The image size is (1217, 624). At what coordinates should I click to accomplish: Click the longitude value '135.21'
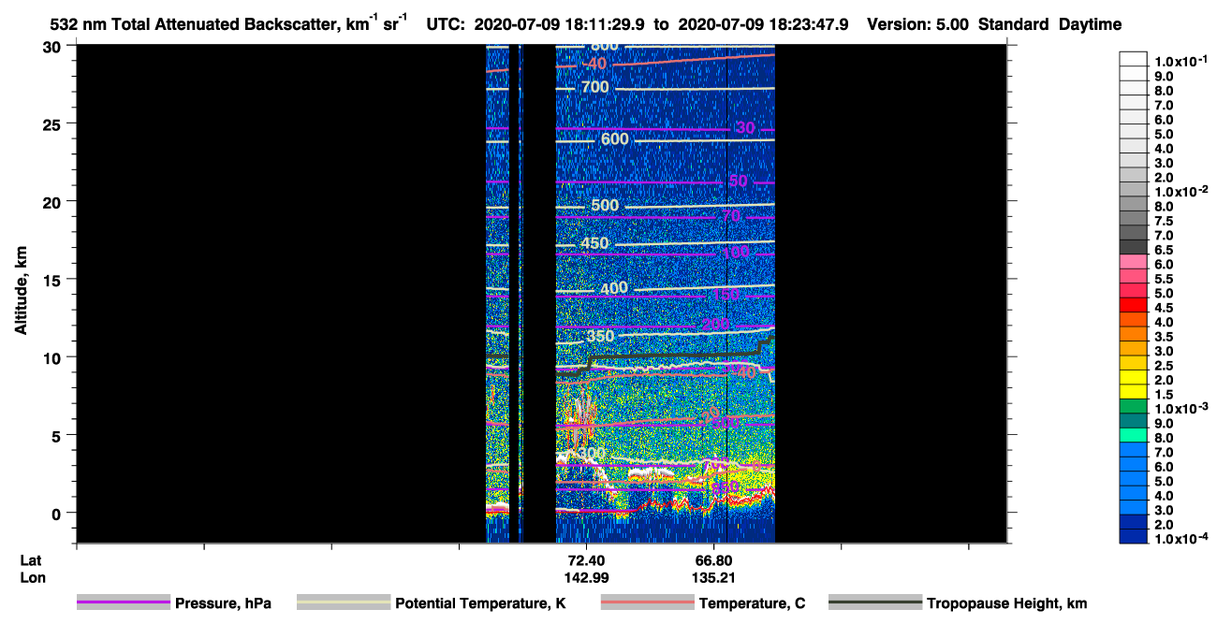714,578
